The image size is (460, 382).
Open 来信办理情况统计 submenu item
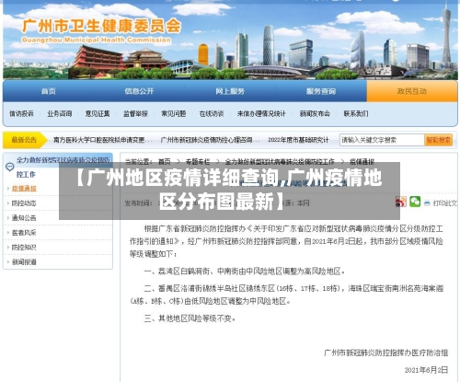[261, 113]
